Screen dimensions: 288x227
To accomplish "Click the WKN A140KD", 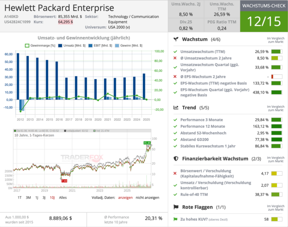I will (11, 17).
